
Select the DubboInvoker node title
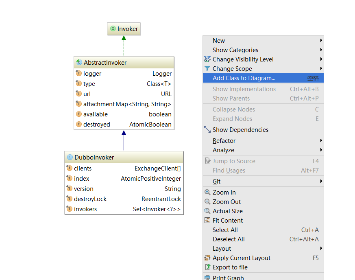(x=94, y=157)
